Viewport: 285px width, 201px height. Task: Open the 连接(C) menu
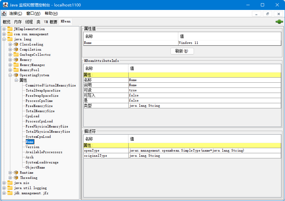[x=15, y=13]
